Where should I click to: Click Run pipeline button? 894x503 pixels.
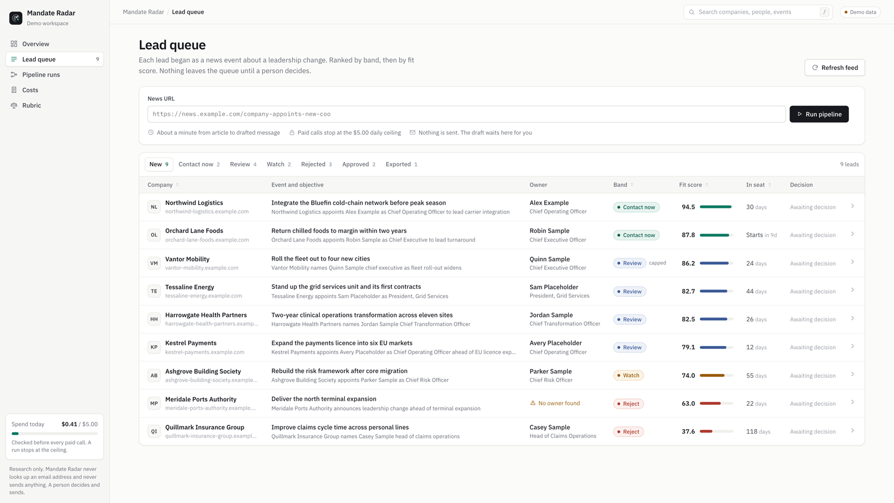(x=819, y=114)
